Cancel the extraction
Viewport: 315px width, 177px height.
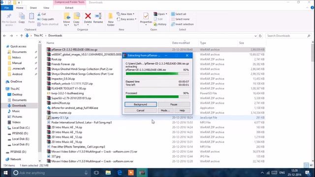point(140,110)
